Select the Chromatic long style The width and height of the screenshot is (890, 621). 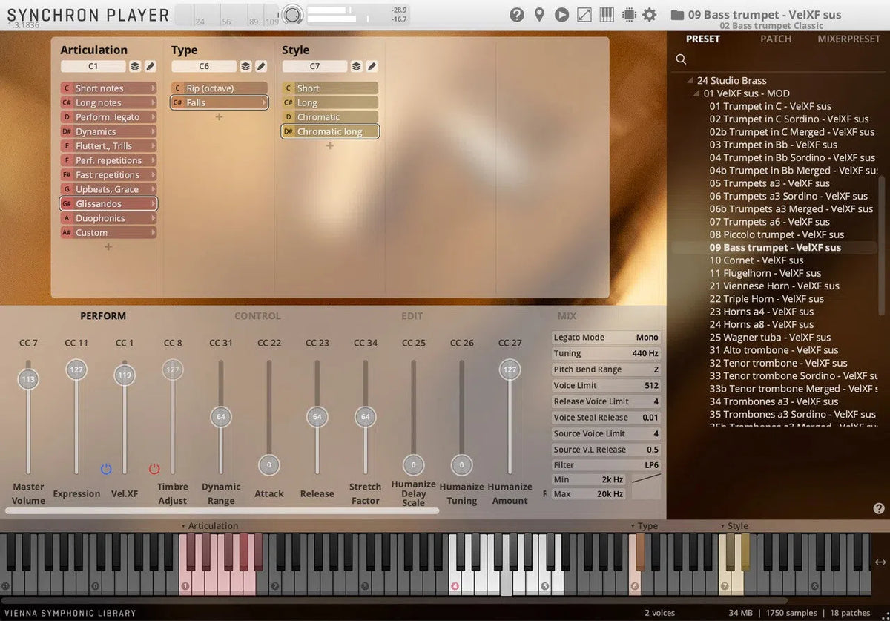tap(329, 131)
